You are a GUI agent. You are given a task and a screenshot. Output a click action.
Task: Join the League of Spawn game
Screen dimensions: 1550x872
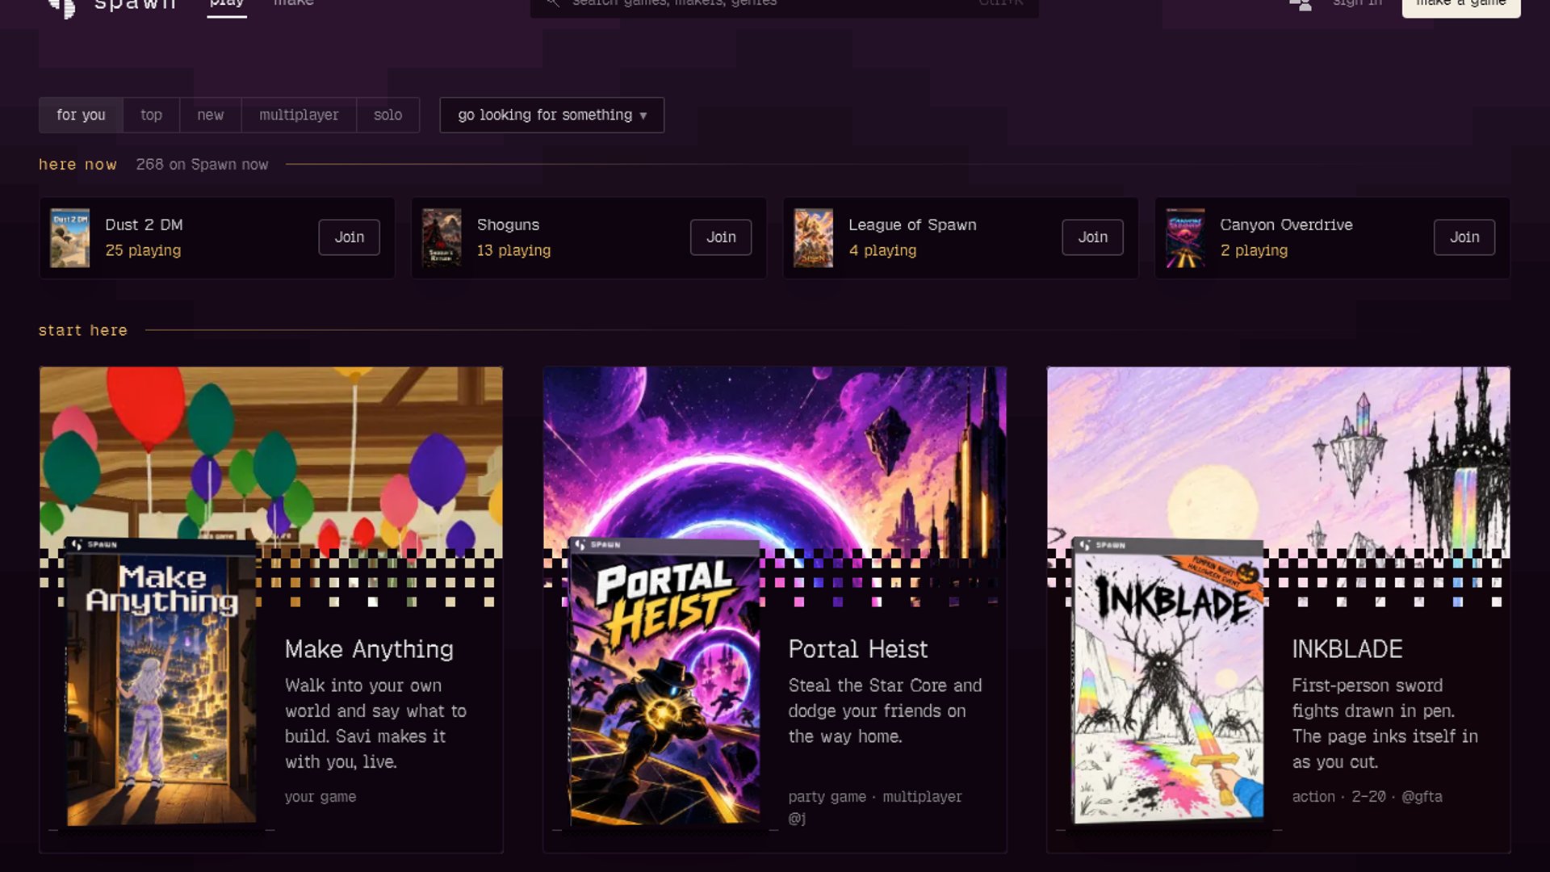1092,237
